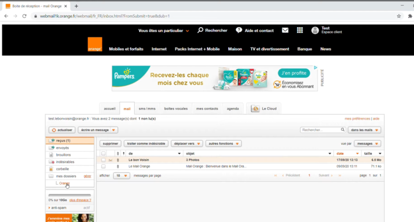Open Aide et contact help icon
This screenshot has height=222, width=414.
[239, 30]
